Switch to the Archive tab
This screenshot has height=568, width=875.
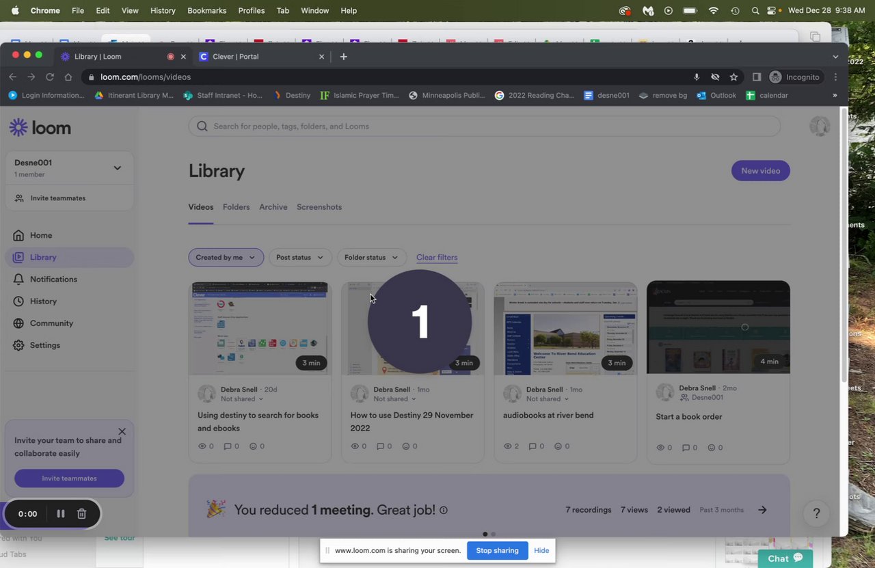click(x=273, y=207)
